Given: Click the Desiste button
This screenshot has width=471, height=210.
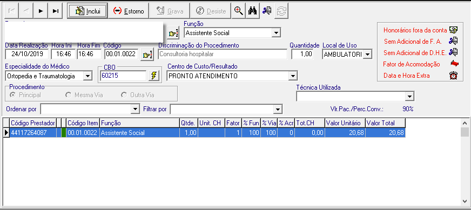Looking at the screenshot, I should click(211, 11).
